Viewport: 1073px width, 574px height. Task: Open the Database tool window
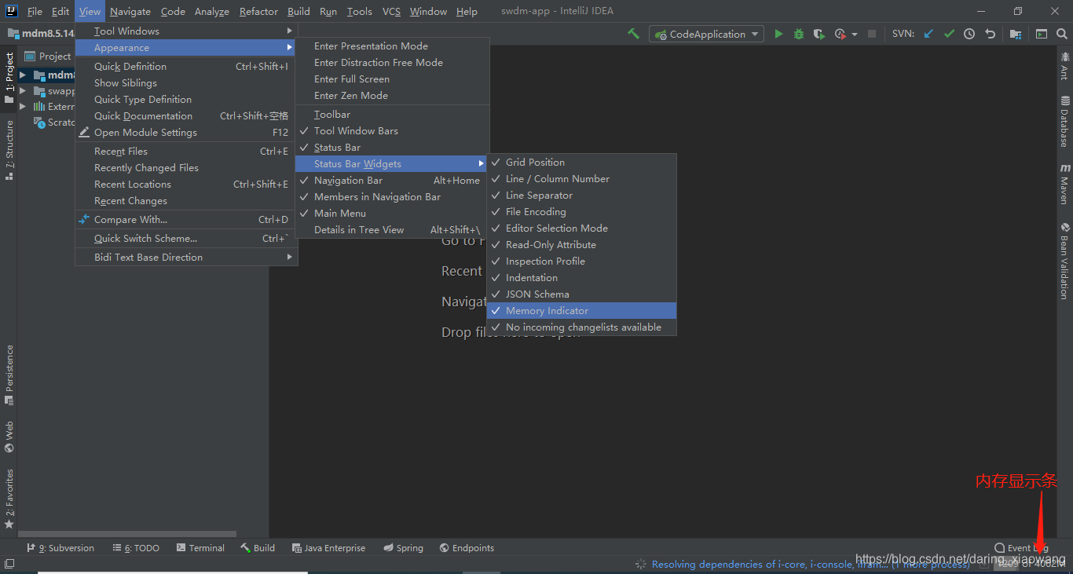click(x=1065, y=122)
